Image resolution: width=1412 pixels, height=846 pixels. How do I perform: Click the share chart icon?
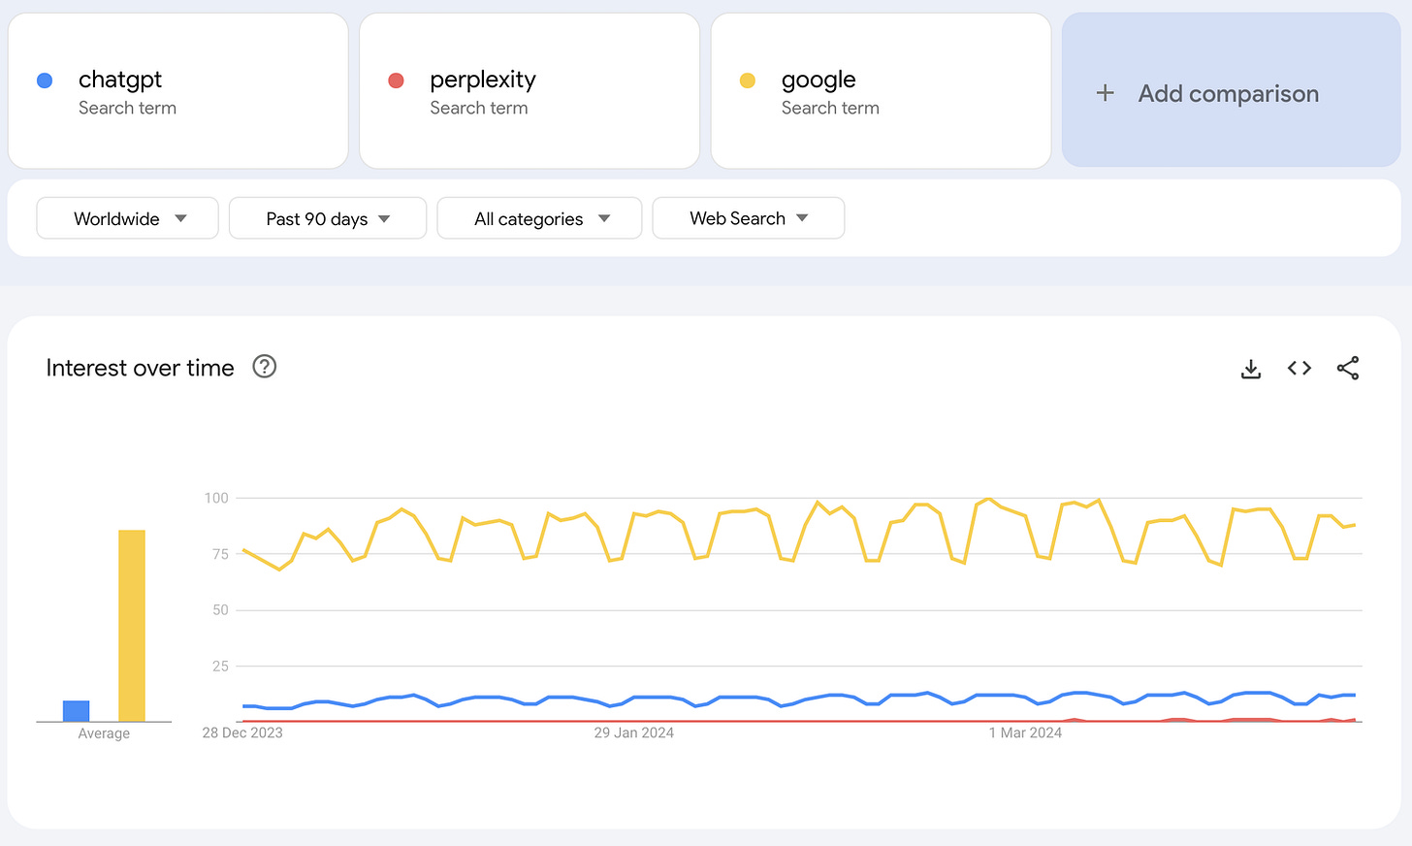(x=1348, y=368)
